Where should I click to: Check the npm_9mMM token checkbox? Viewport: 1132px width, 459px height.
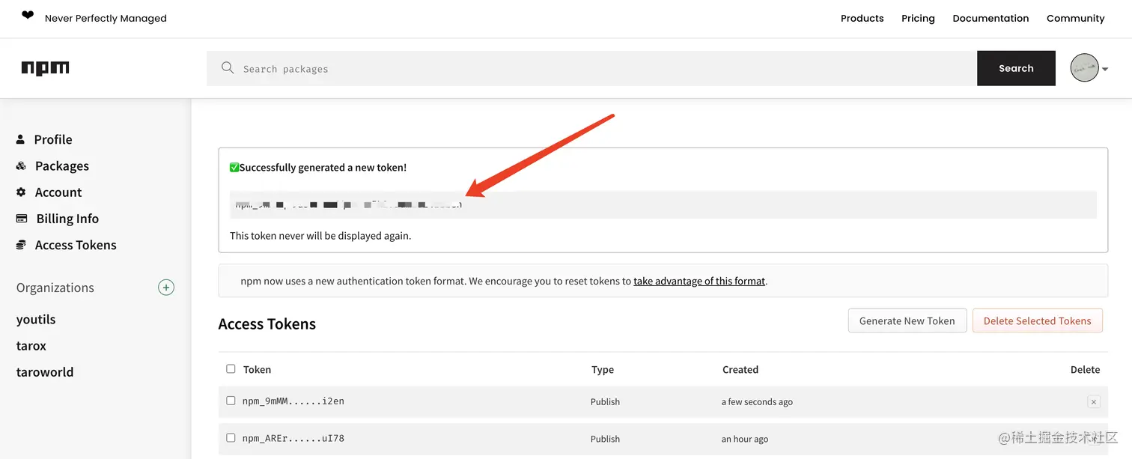point(231,401)
